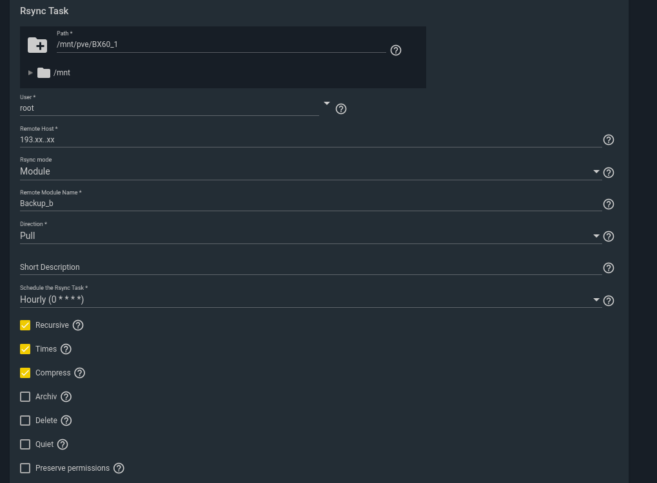Image resolution: width=657 pixels, height=483 pixels.
Task: Click the /mnt folder icon in tree
Action: (44, 73)
